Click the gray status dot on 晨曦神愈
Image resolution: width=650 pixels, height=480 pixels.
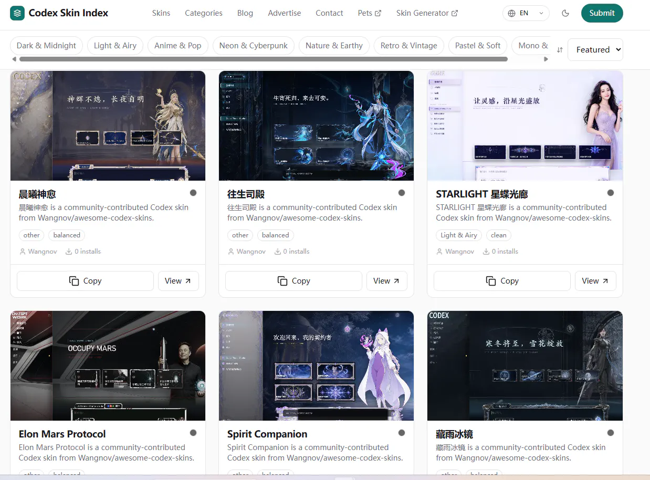tap(193, 193)
